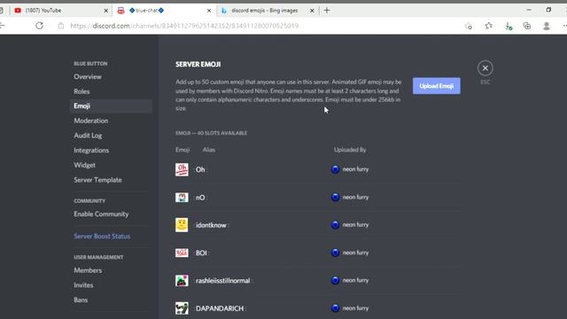Click the 'Alias' column header
Screen dimensions: 567x319
click(x=209, y=150)
